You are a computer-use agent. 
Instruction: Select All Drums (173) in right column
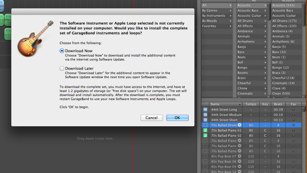287,21
